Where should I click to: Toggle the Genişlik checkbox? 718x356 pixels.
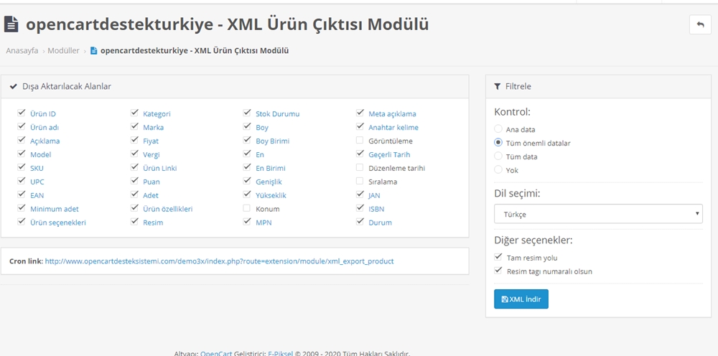pos(247,181)
